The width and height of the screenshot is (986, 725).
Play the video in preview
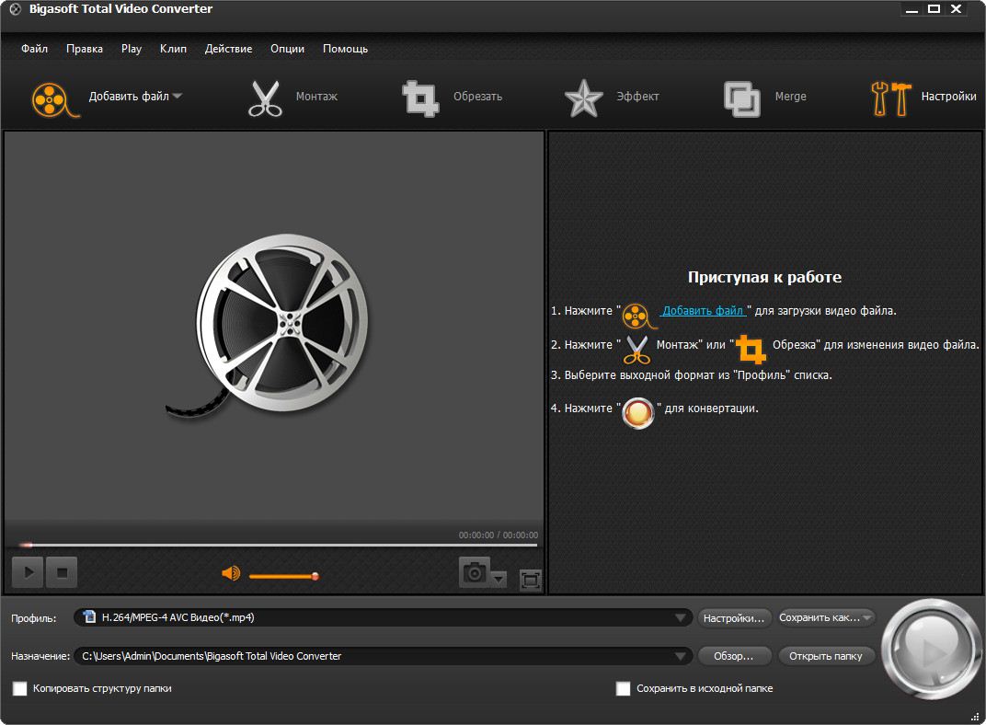point(28,572)
